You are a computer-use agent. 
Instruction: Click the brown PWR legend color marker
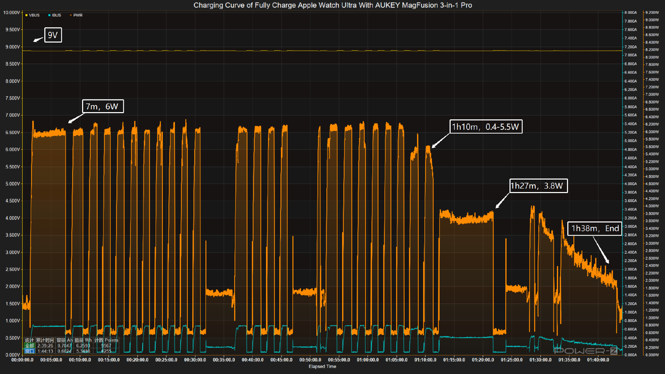(x=71, y=15)
